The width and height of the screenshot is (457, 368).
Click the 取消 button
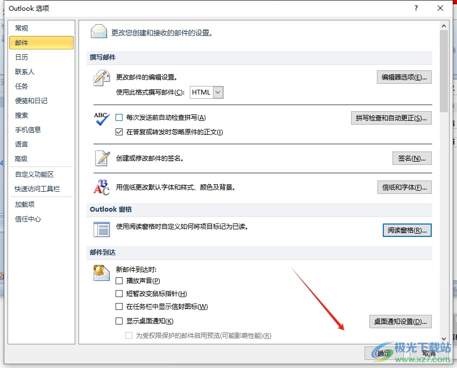[x=429, y=353]
